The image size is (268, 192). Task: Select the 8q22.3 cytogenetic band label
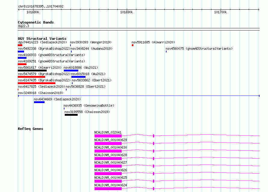(23, 26)
